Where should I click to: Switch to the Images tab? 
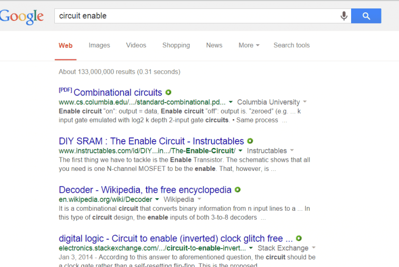(x=99, y=45)
